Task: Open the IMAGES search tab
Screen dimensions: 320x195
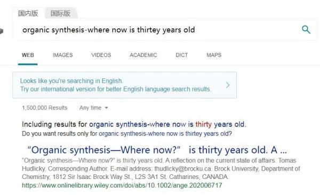Action: click(62, 55)
